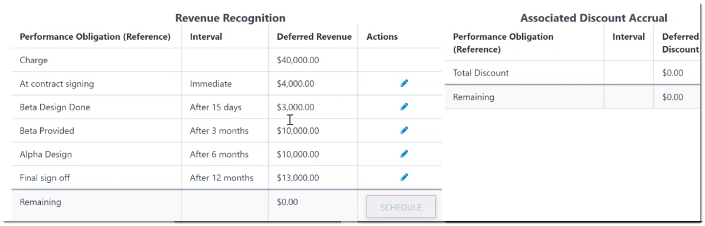This screenshot has width=705, height=226.
Task: Select the After 15 days interval cell
Action: click(216, 107)
